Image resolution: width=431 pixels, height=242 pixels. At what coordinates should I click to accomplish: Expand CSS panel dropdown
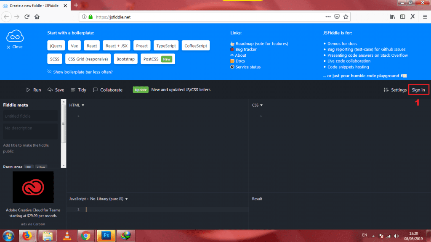tap(257, 105)
